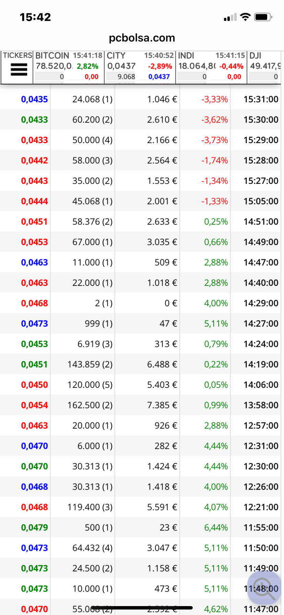Screen dimensions: 284x615
Task: Open the INDI ticker tile
Action: [211, 67]
